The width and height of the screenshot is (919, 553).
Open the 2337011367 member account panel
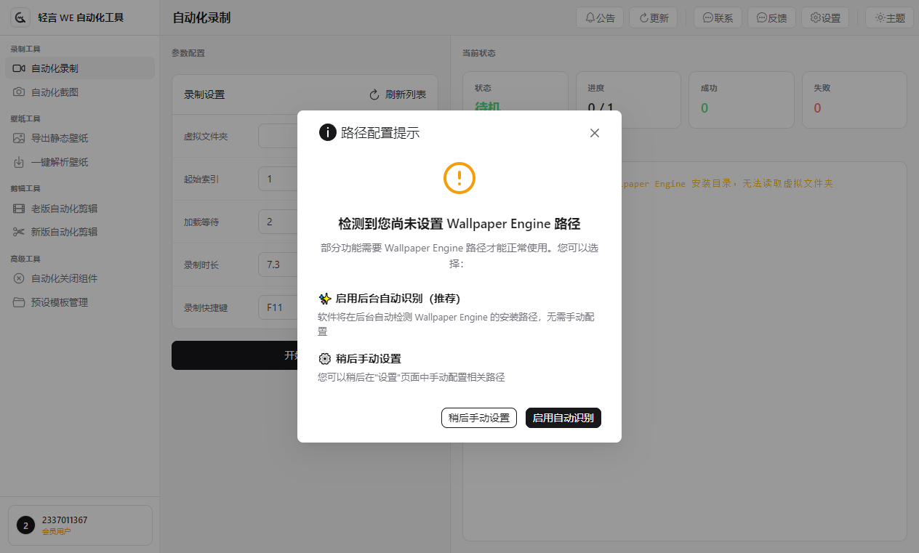tap(80, 525)
